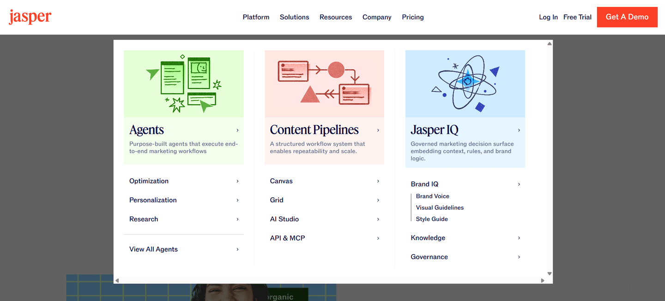Screen dimensions: 665x301
Task: Open the Content Pipelines illustration card
Action: (324, 84)
